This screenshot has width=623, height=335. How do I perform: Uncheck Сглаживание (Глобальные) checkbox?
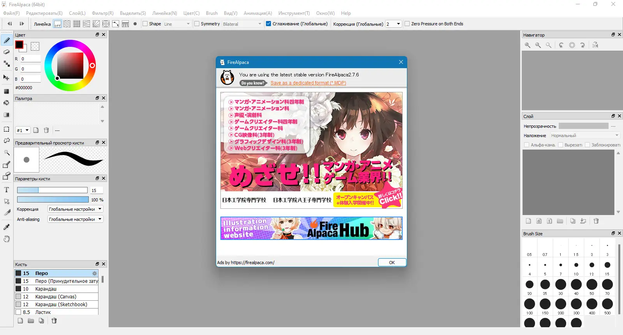point(268,24)
